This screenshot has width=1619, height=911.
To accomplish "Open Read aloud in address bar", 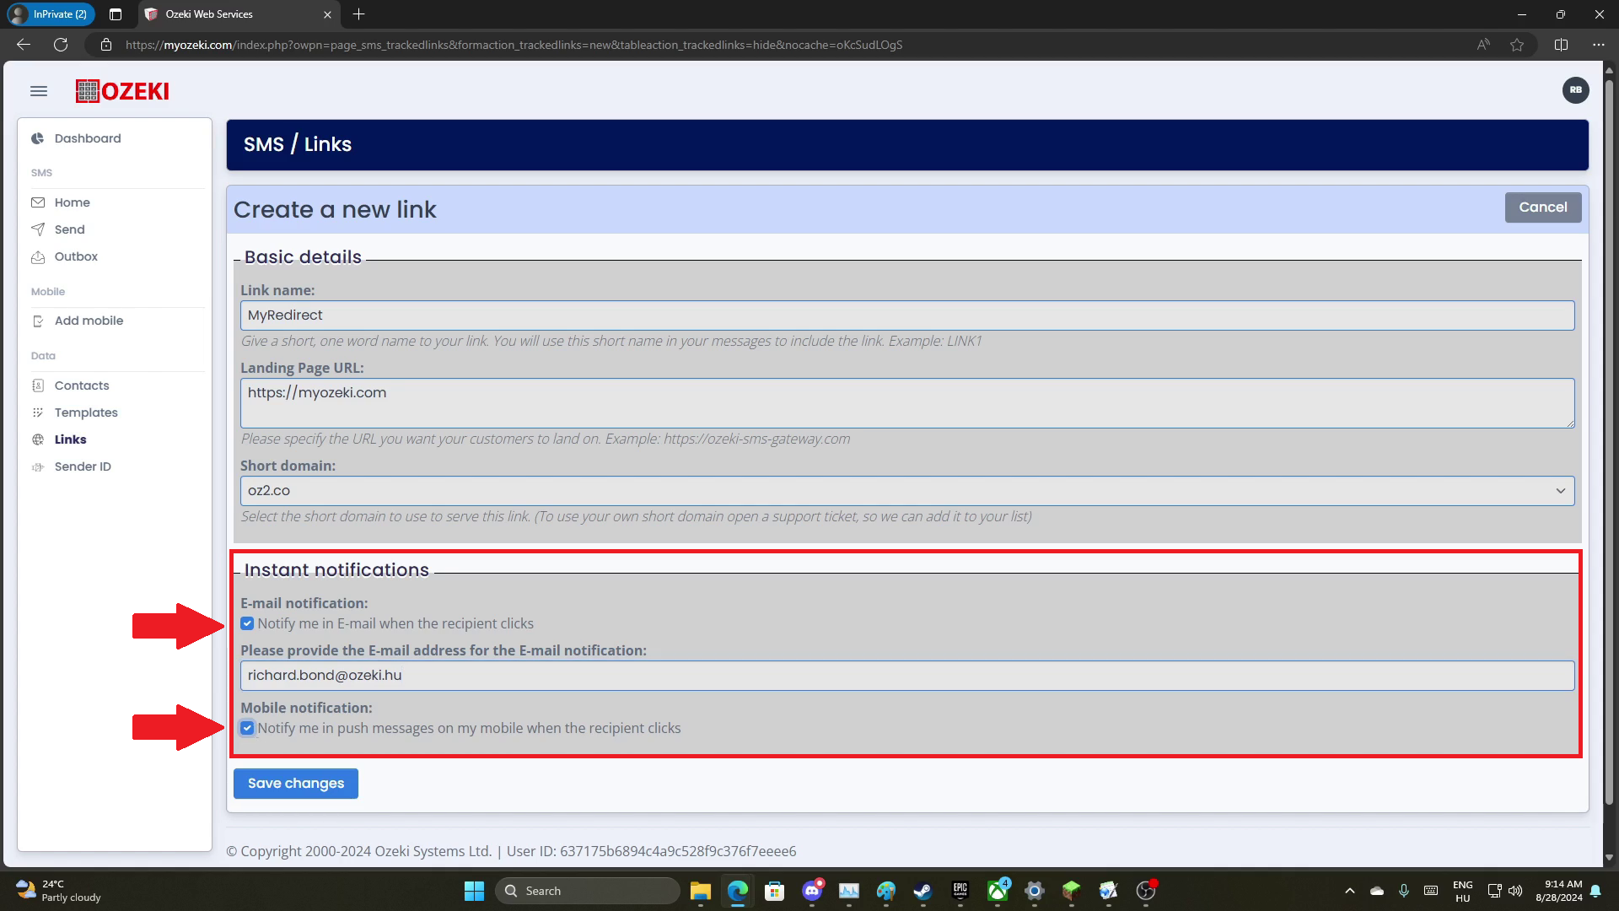I will coord(1483,45).
